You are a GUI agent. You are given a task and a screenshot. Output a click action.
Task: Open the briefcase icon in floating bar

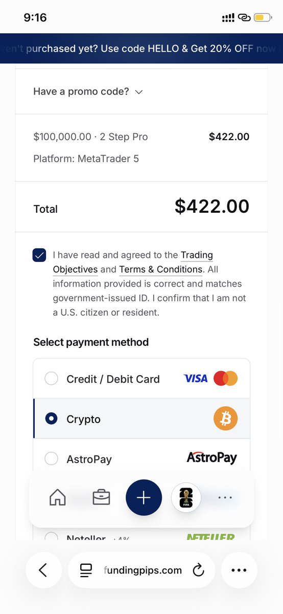click(101, 497)
